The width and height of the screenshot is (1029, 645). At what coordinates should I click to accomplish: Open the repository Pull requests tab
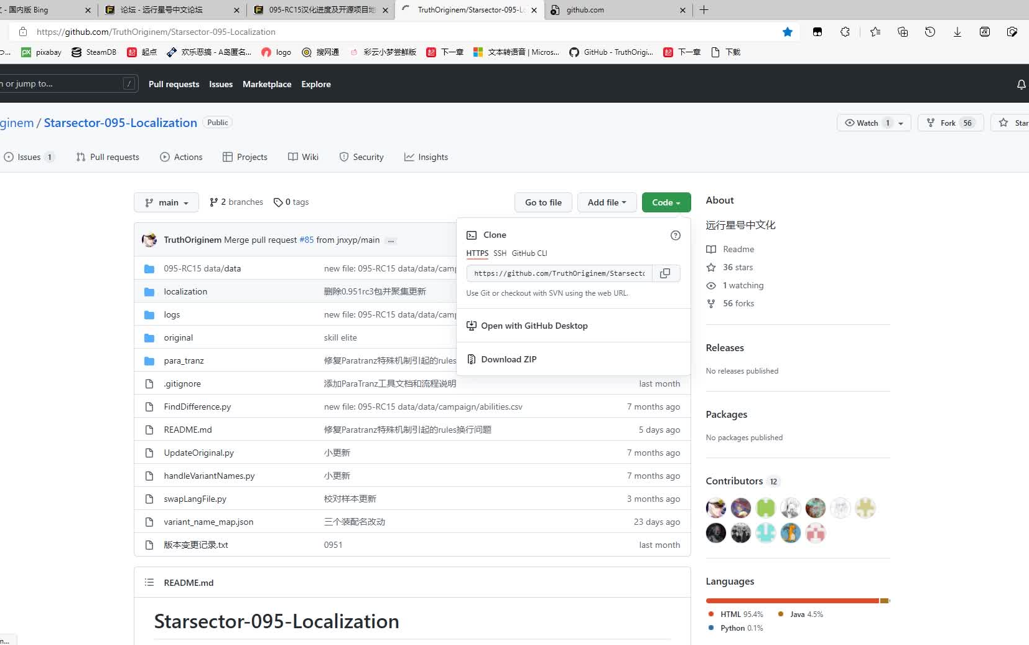[108, 157]
